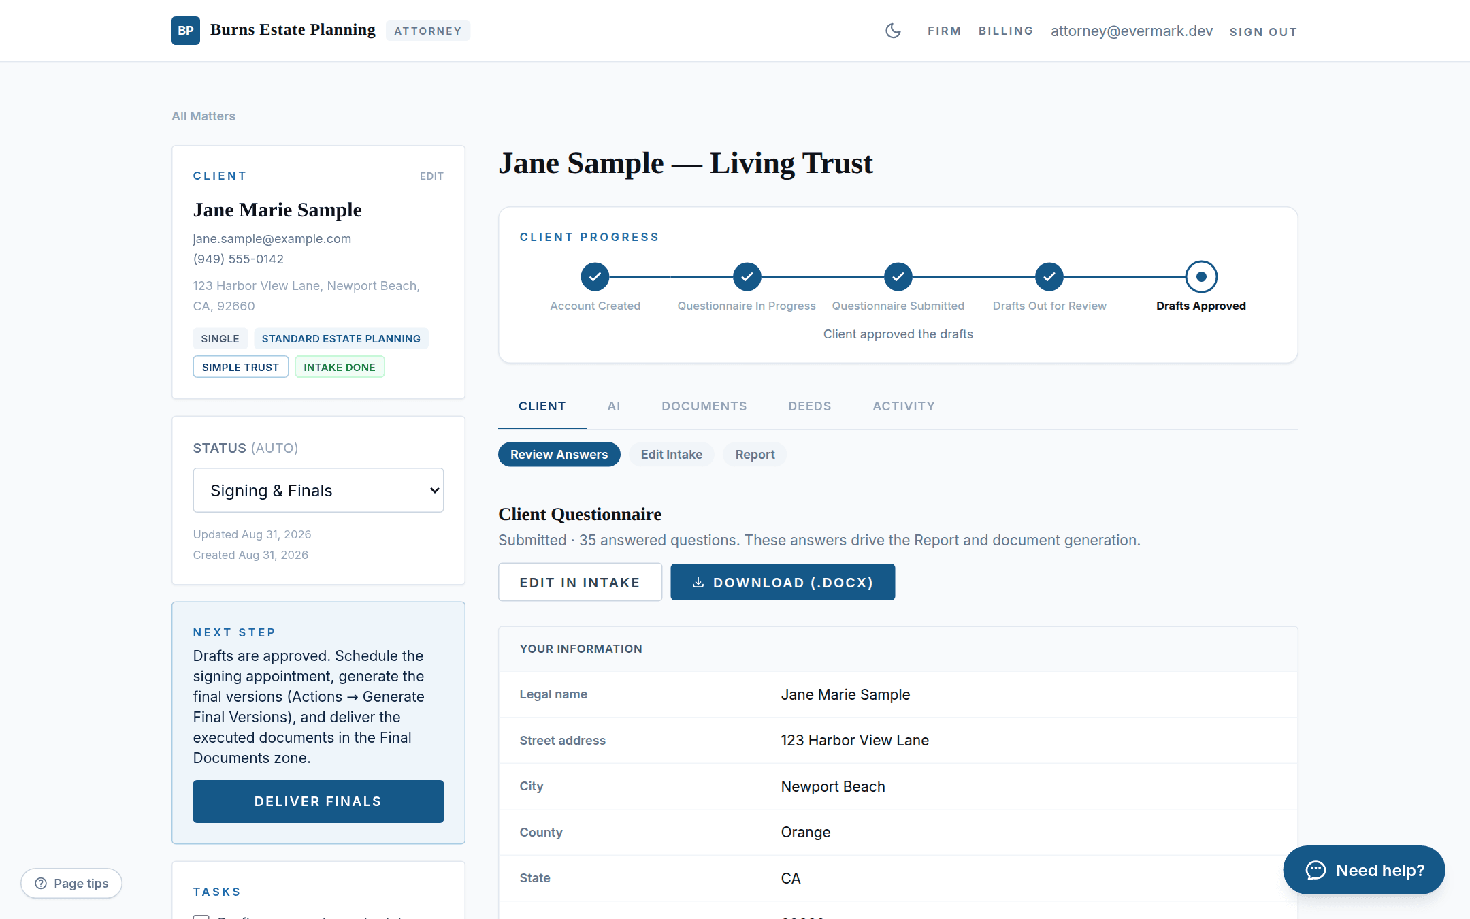Click the Legal name value Jane Marie Sample

tap(845, 694)
